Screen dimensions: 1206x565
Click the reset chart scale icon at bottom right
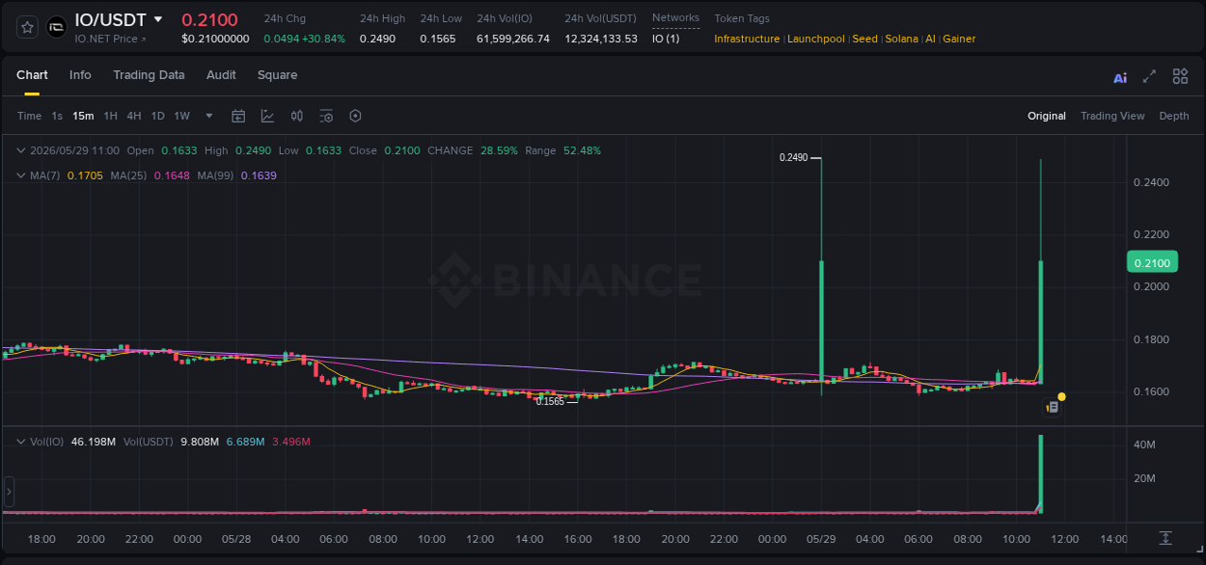[x=1165, y=538]
